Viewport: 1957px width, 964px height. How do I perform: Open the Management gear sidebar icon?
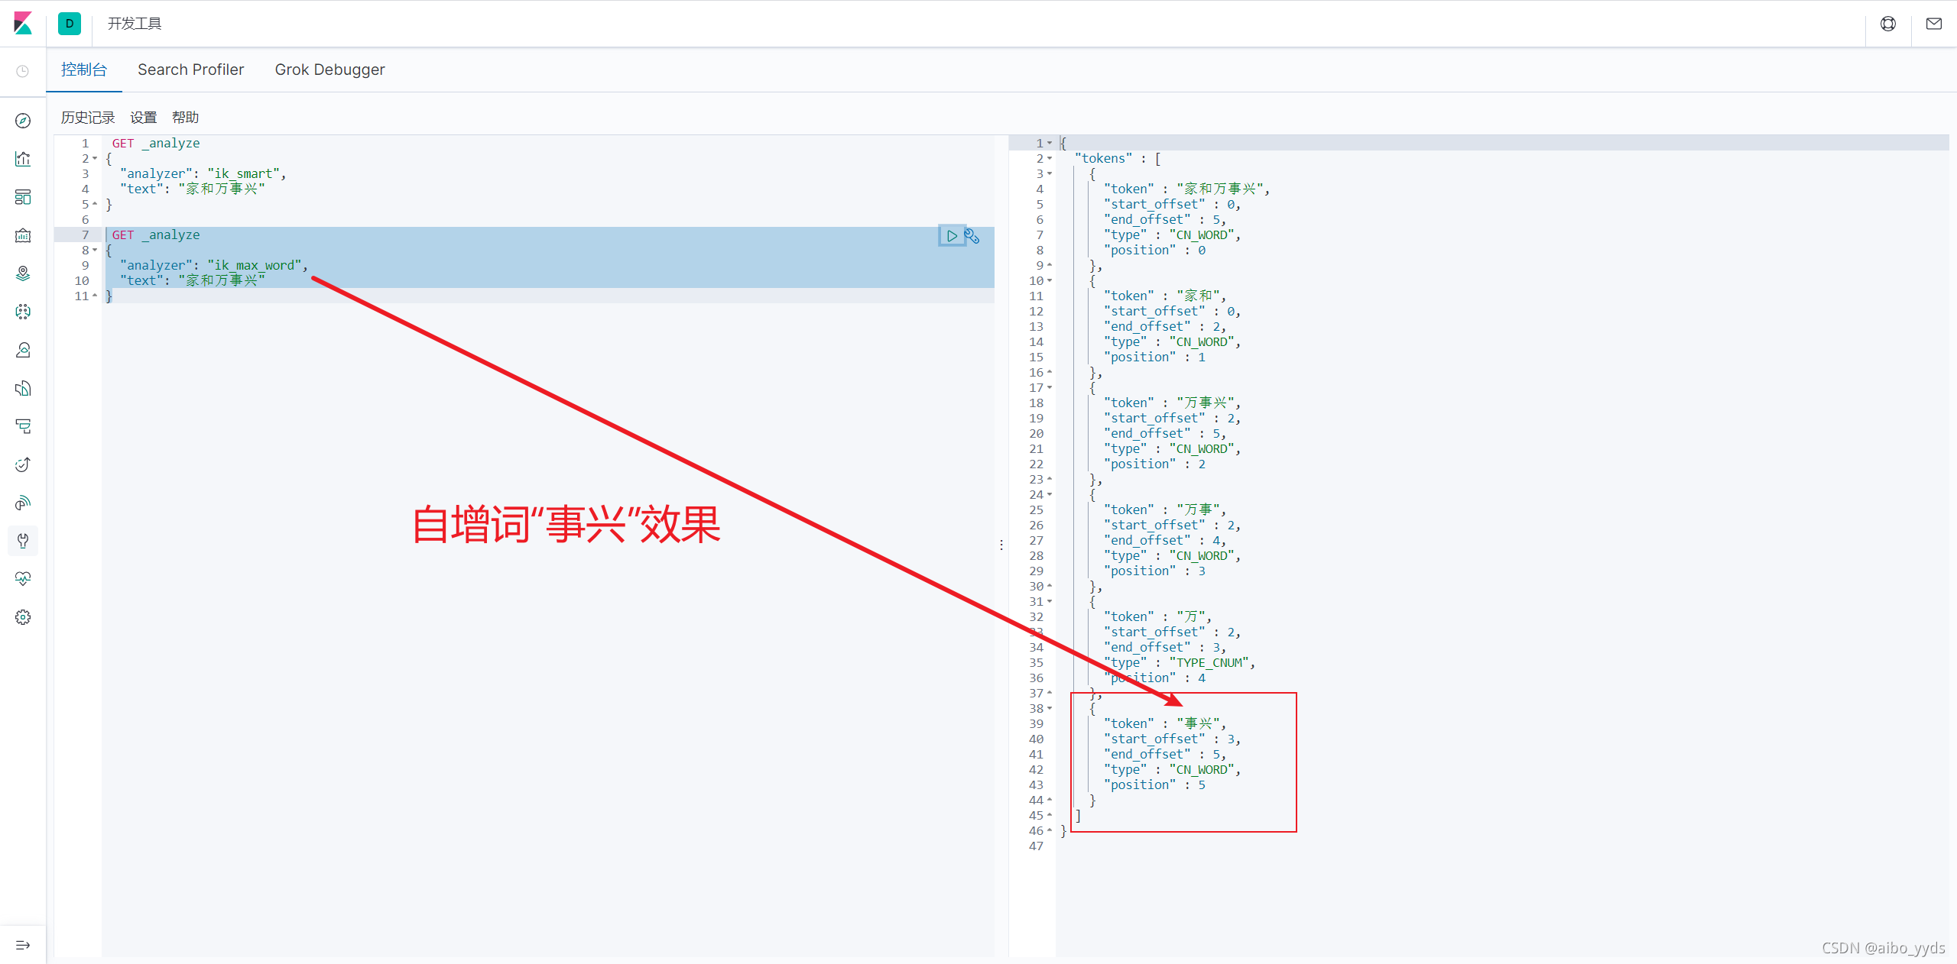coord(23,617)
